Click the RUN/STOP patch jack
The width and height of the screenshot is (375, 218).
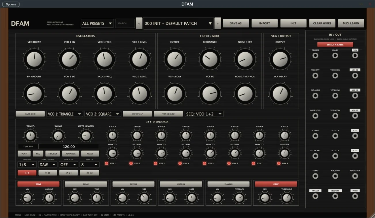[x=335, y=176]
